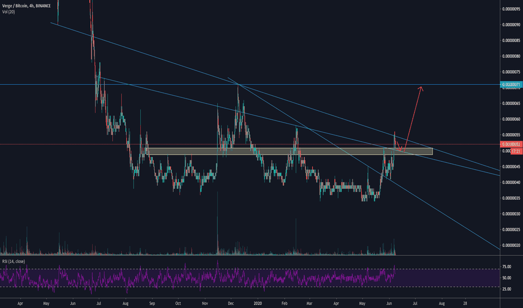Select the RSI (14, close) indicator label
This screenshot has height=308, width=523.
(x=13, y=262)
